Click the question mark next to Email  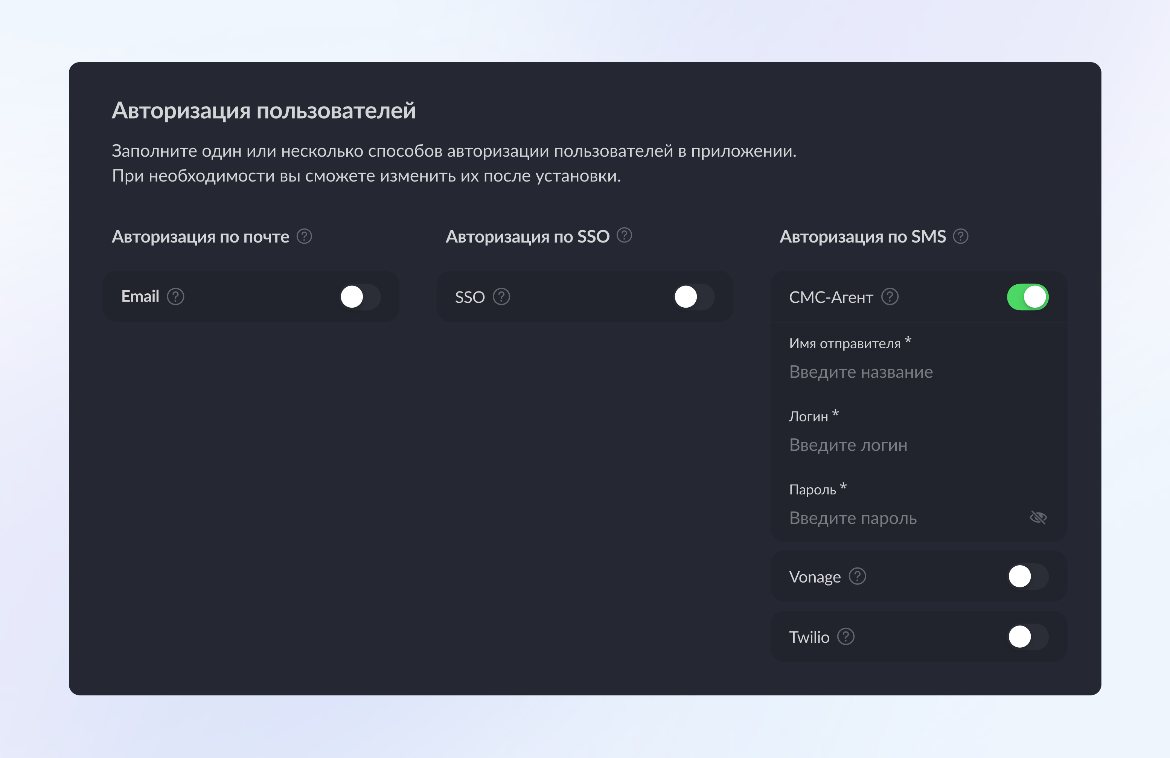coord(175,297)
